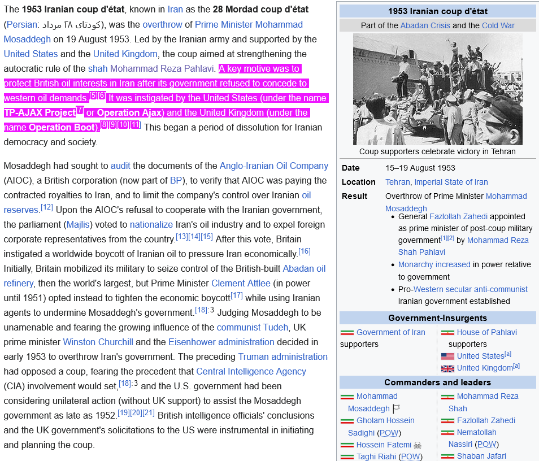
Task: Click the infobox title 1953 Iranian coup d'état
Action: [438, 11]
